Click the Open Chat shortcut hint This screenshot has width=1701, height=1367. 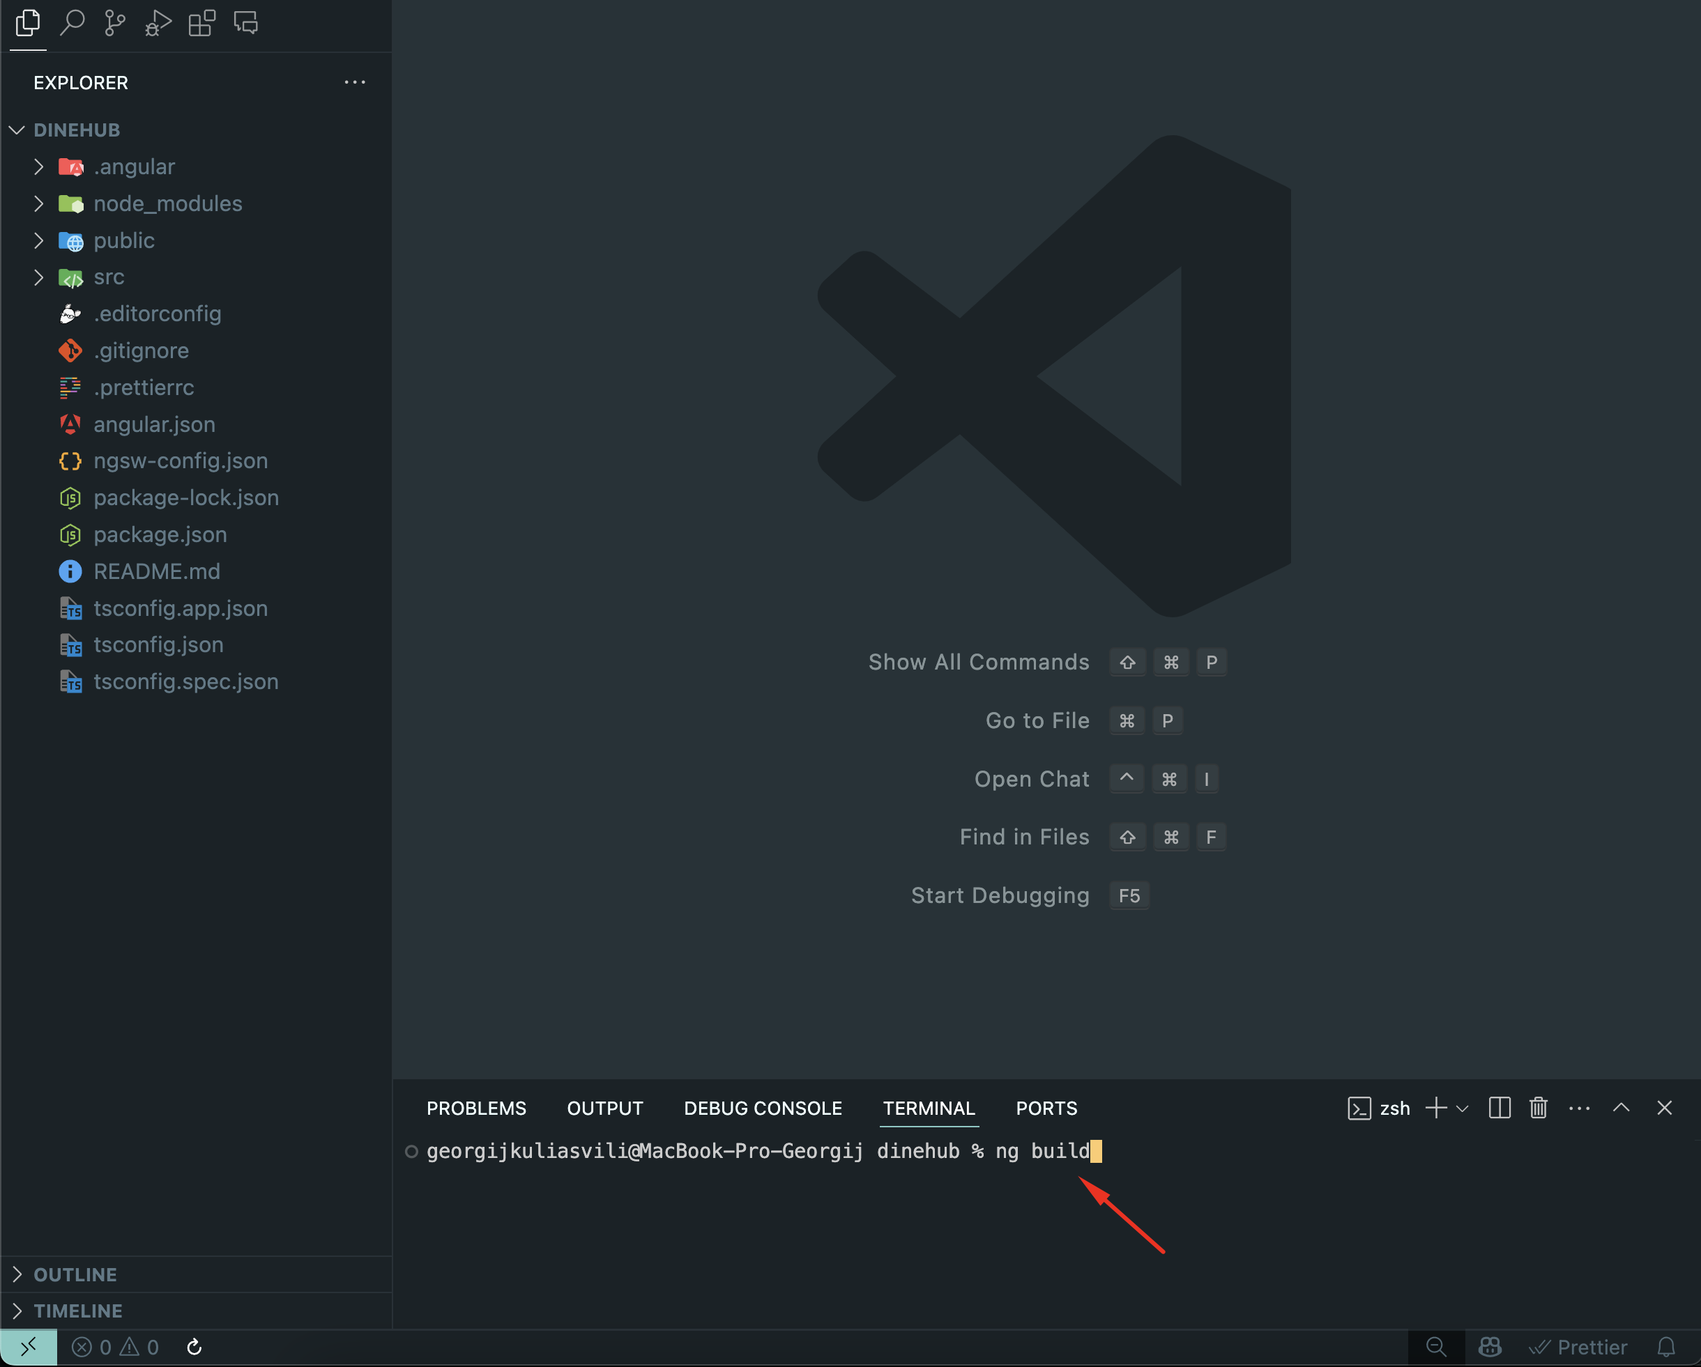coord(1097,779)
